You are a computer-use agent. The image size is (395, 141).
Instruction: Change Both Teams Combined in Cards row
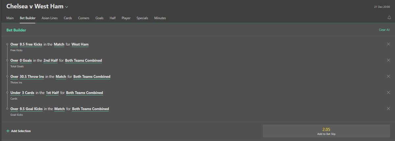[x=85, y=93]
